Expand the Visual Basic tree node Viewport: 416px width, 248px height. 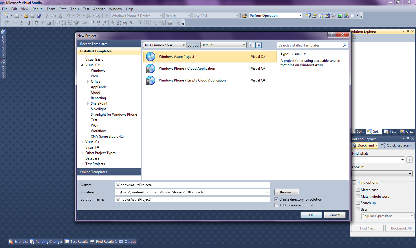[82, 60]
